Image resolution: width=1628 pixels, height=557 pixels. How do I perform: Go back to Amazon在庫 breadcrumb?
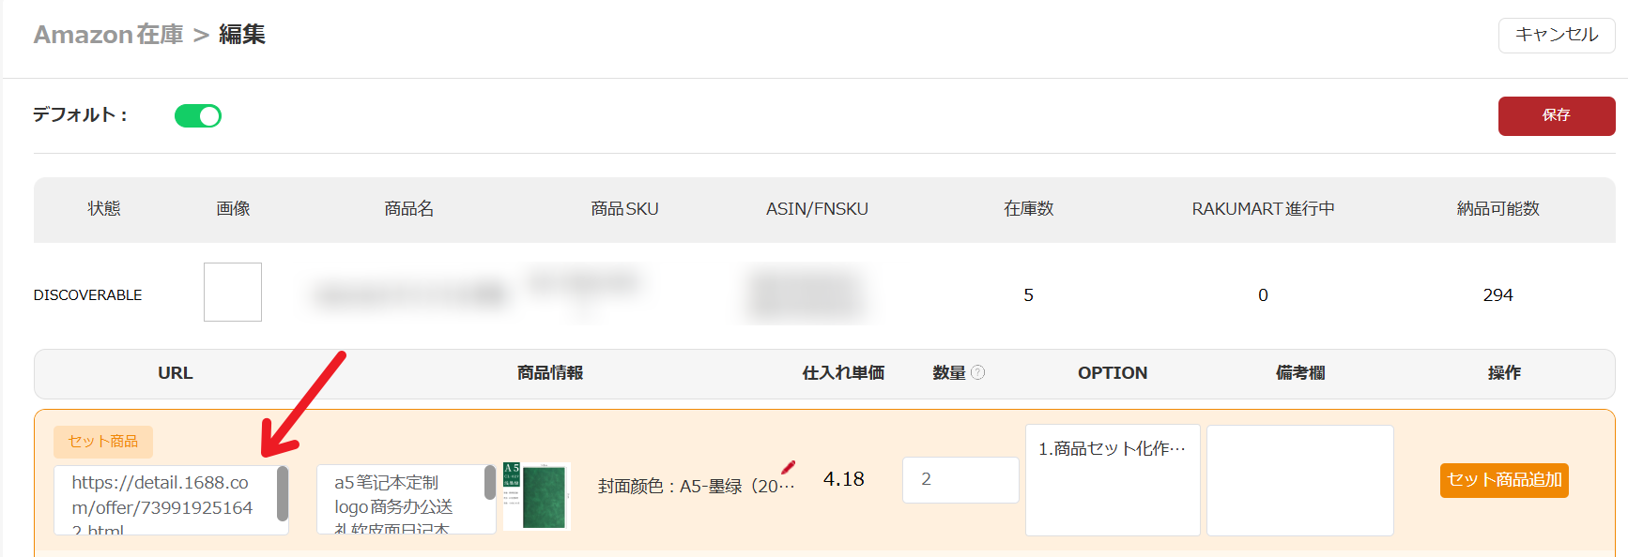point(109,35)
